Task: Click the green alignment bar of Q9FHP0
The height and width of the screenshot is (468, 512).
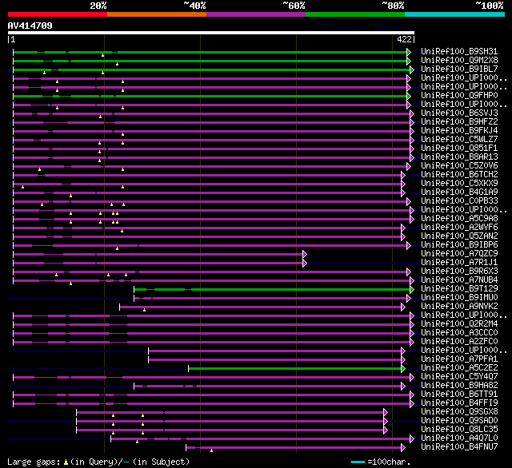Action: pyautogui.click(x=210, y=96)
